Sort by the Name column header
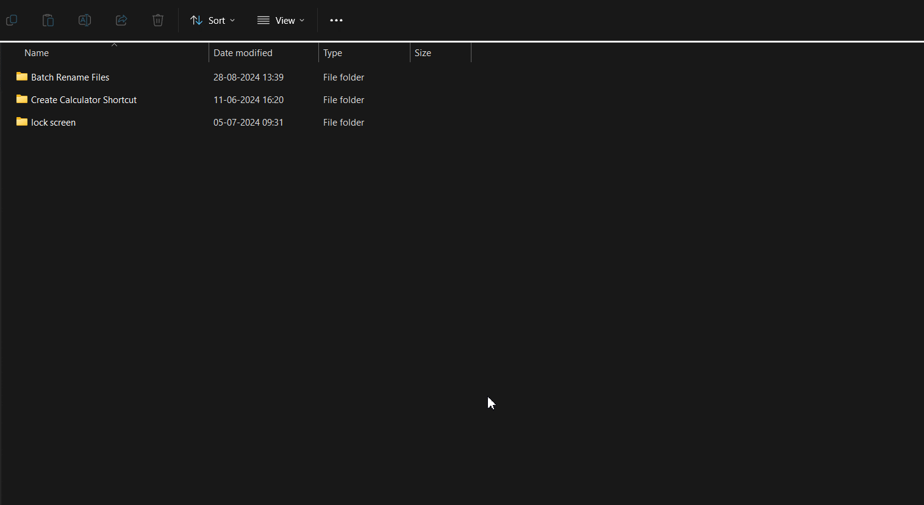 pyautogui.click(x=37, y=53)
